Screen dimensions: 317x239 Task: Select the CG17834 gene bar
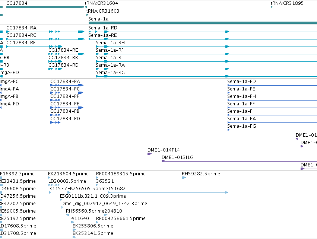pyautogui.click(x=45, y=7)
